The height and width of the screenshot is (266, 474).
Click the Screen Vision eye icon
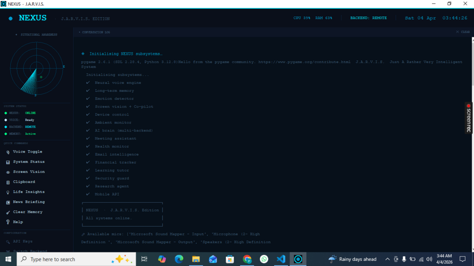coord(8,172)
